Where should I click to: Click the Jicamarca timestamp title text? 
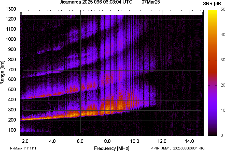coord(96,2)
